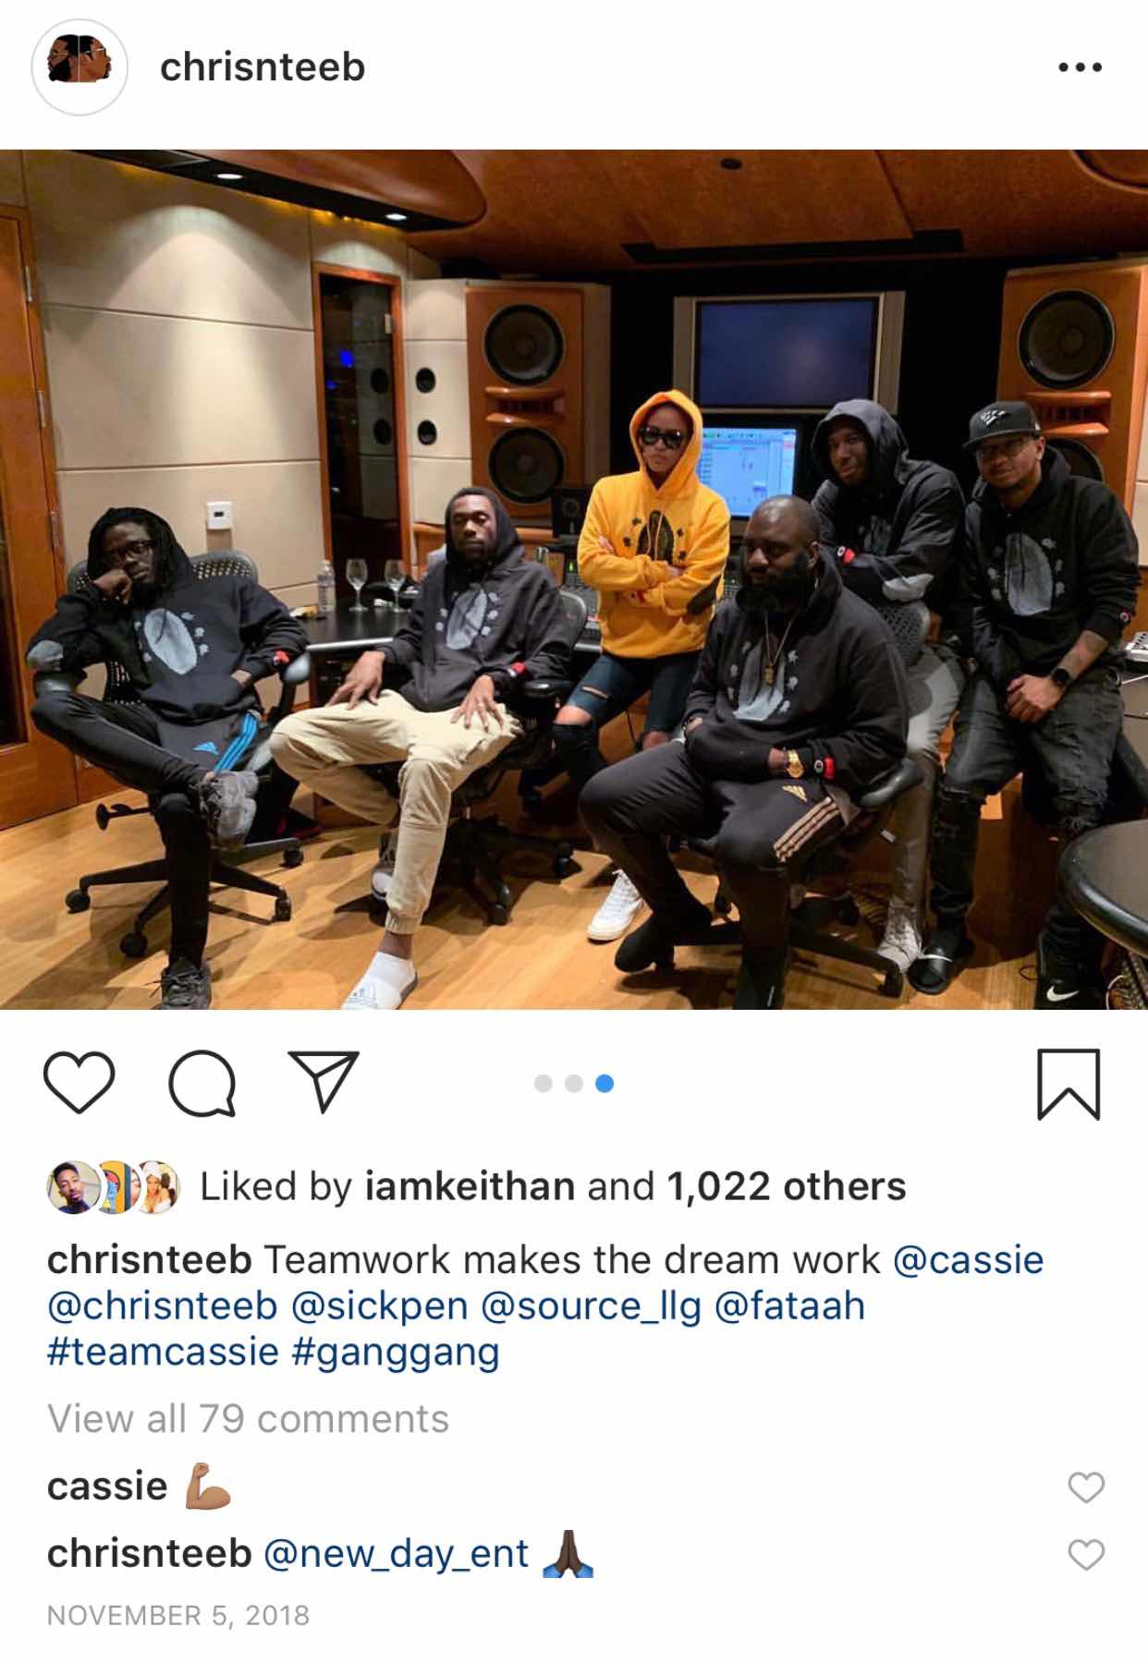Like the post with the heart icon
This screenshot has height=1663, width=1148.
(x=79, y=1084)
